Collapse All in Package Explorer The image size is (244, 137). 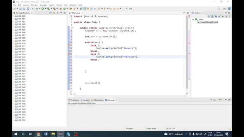pyautogui.click(x=50, y=13)
